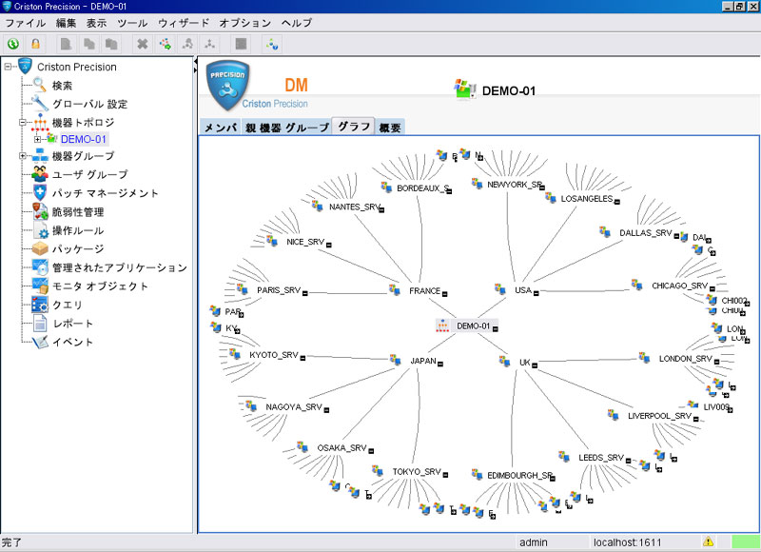Click the LOSANGELES node label
The width and height of the screenshot is (761, 552).
point(587,199)
